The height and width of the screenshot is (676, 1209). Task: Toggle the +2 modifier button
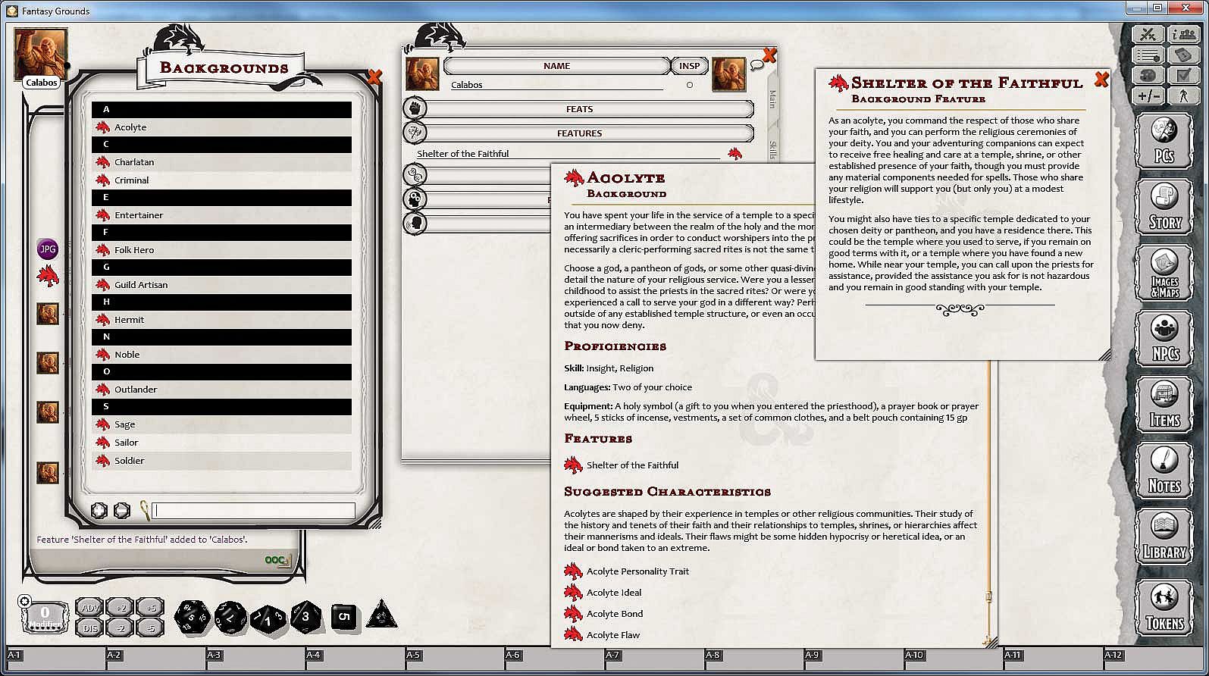(120, 608)
